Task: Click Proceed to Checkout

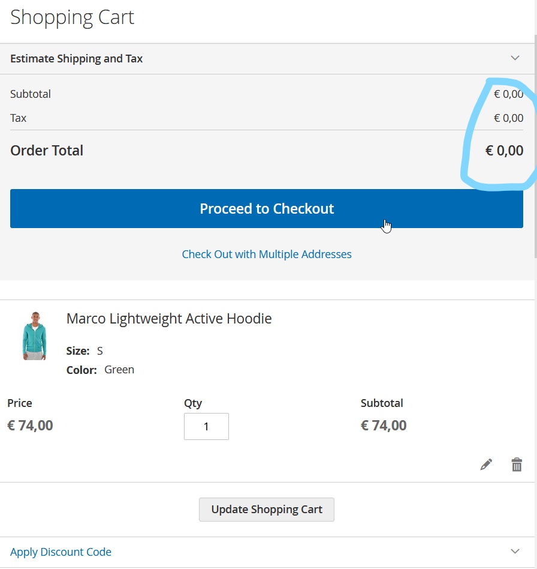Action: click(267, 208)
